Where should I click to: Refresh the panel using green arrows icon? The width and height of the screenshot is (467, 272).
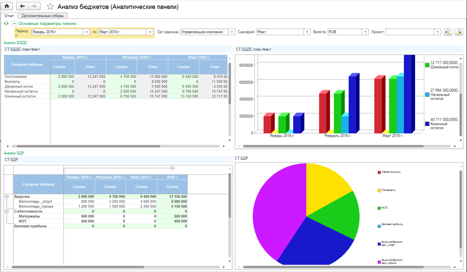tap(6, 24)
